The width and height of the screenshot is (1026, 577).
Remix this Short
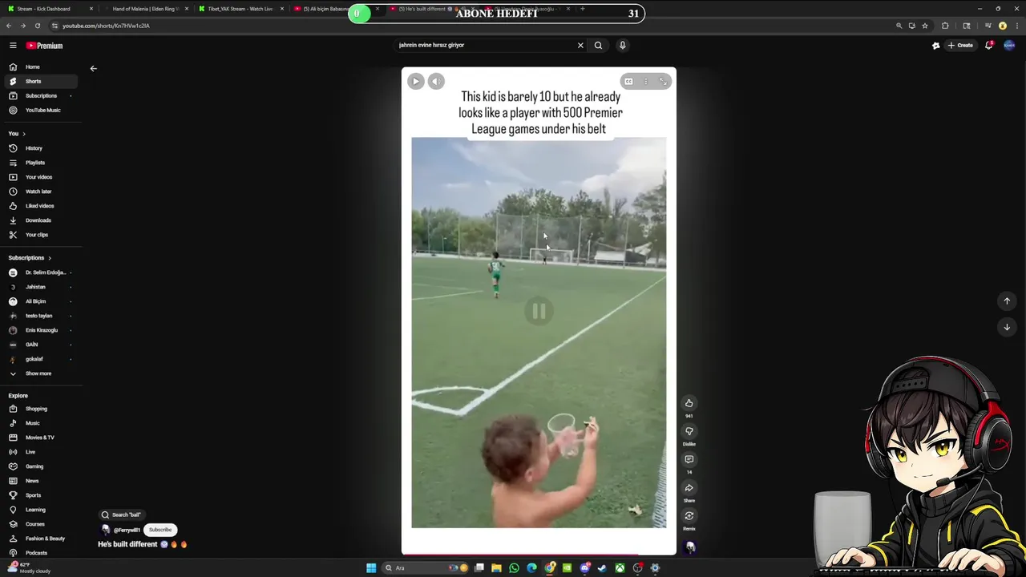click(689, 516)
